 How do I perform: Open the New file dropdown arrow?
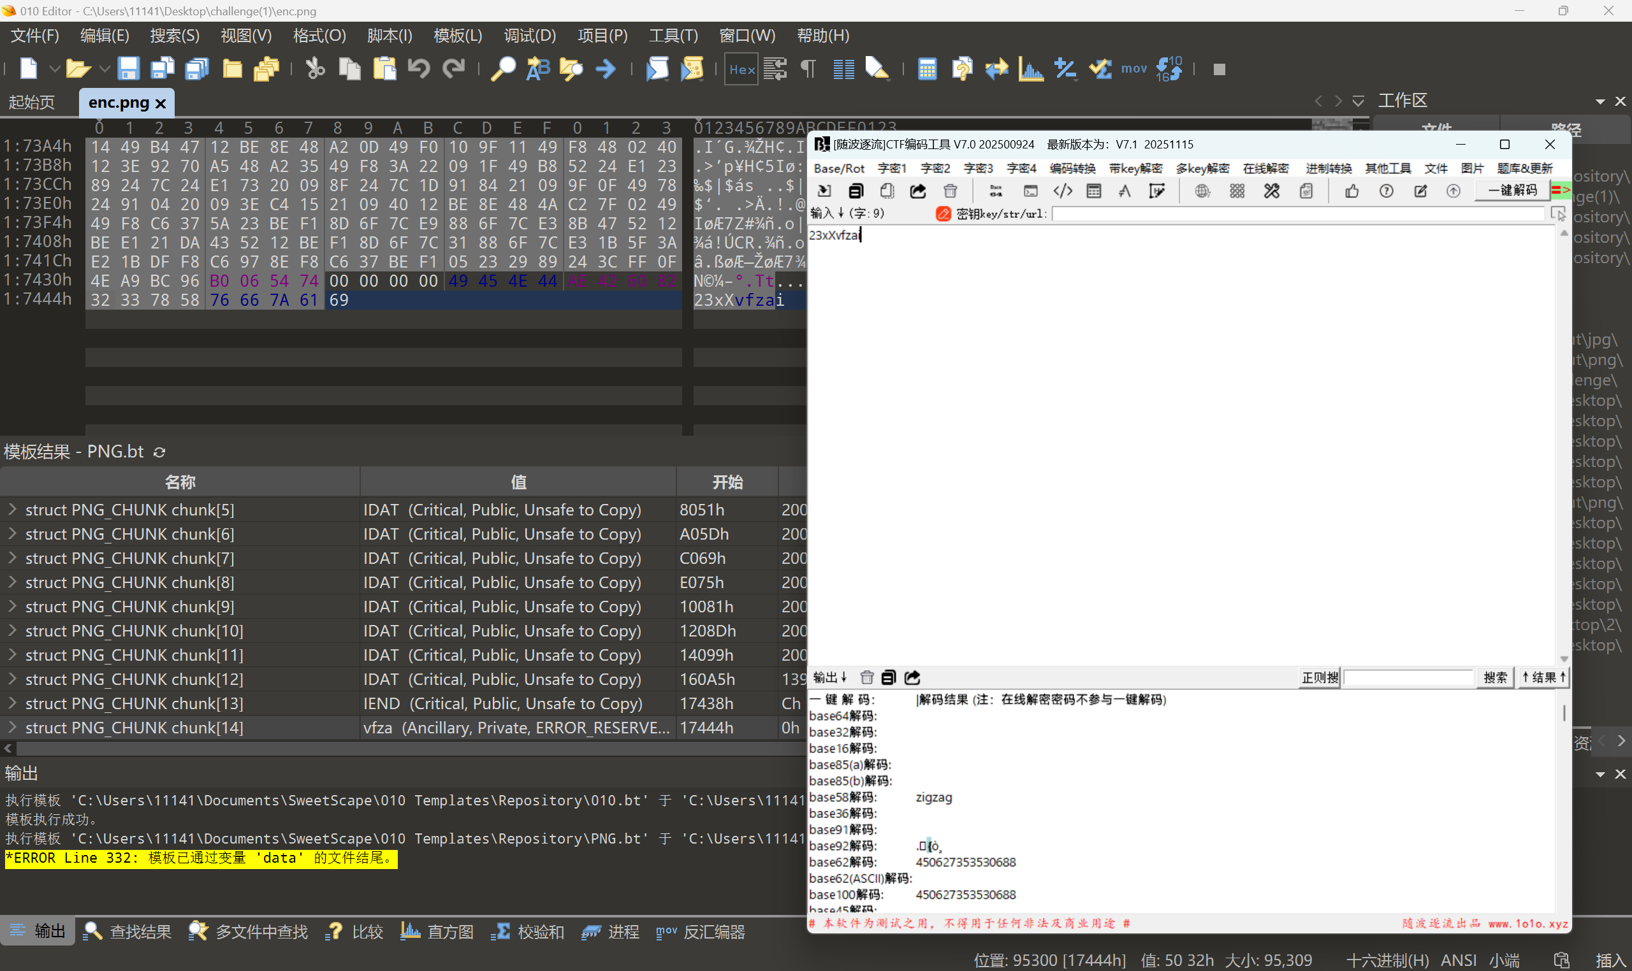(x=54, y=69)
